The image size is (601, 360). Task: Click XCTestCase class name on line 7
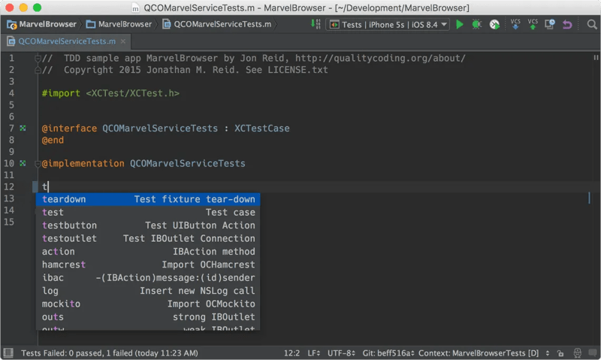[261, 129]
